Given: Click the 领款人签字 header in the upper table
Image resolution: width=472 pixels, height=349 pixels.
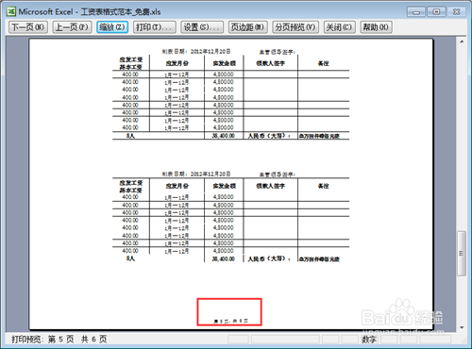Looking at the screenshot, I should [270, 63].
